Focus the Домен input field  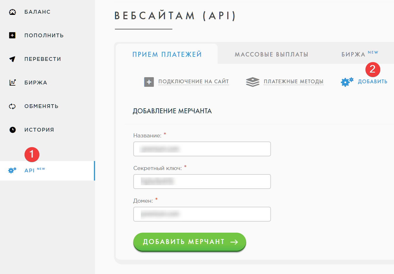202,214
